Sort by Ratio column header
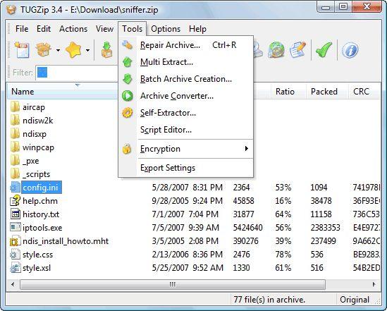 [288, 92]
